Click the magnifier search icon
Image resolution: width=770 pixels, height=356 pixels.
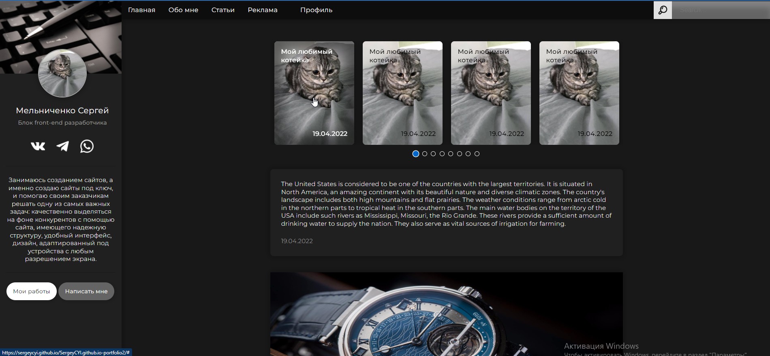click(x=663, y=10)
